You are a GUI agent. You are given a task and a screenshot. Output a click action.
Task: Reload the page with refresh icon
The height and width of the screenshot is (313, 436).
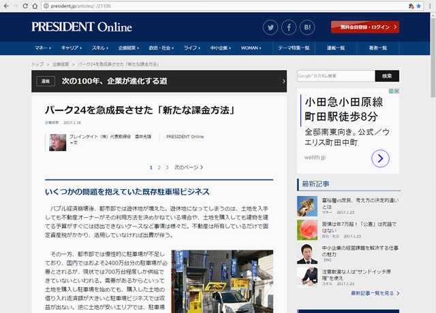click(34, 5)
